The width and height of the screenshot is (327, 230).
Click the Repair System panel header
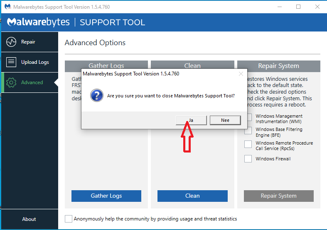coord(279,66)
